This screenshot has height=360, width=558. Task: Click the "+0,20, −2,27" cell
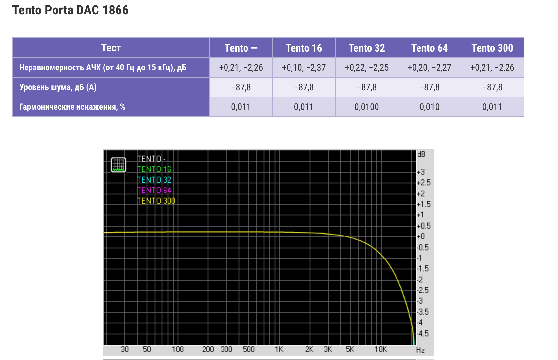[429, 68]
